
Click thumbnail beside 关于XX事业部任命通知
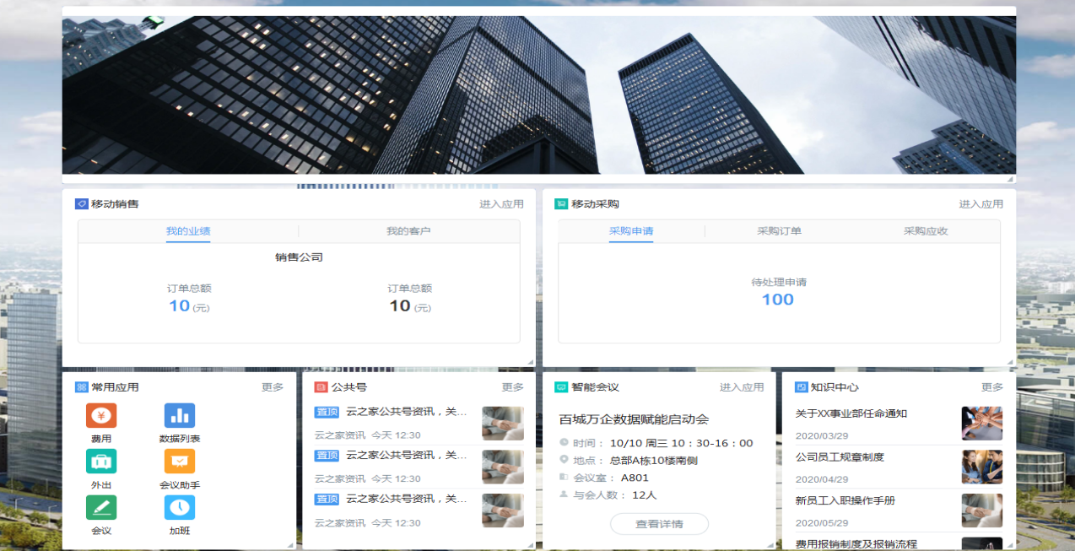tap(982, 424)
